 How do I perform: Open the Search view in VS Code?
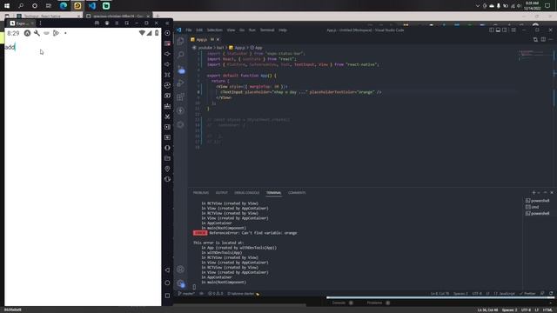(180, 55)
